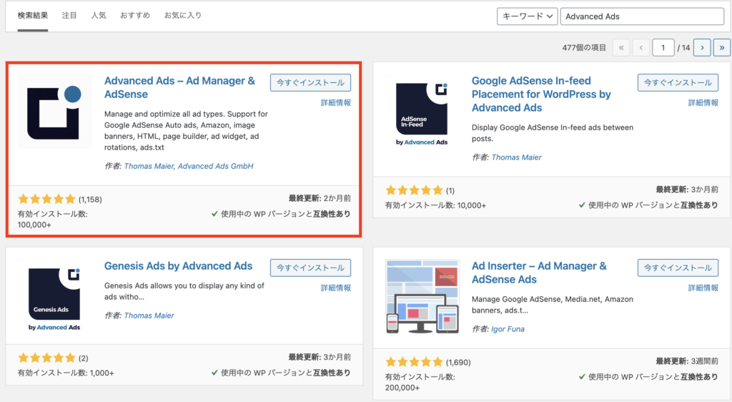
Task: Click Thomas Maier author link under Google AdSense In-feed
Action: point(516,157)
